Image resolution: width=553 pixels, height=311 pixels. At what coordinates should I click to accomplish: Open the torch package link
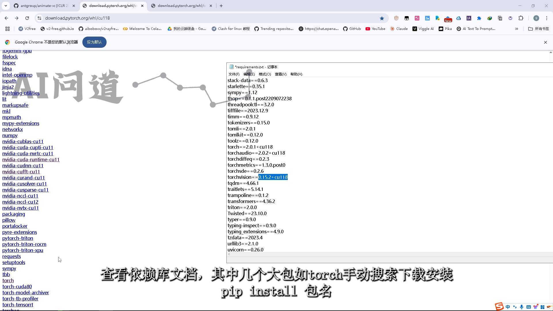tap(8, 281)
